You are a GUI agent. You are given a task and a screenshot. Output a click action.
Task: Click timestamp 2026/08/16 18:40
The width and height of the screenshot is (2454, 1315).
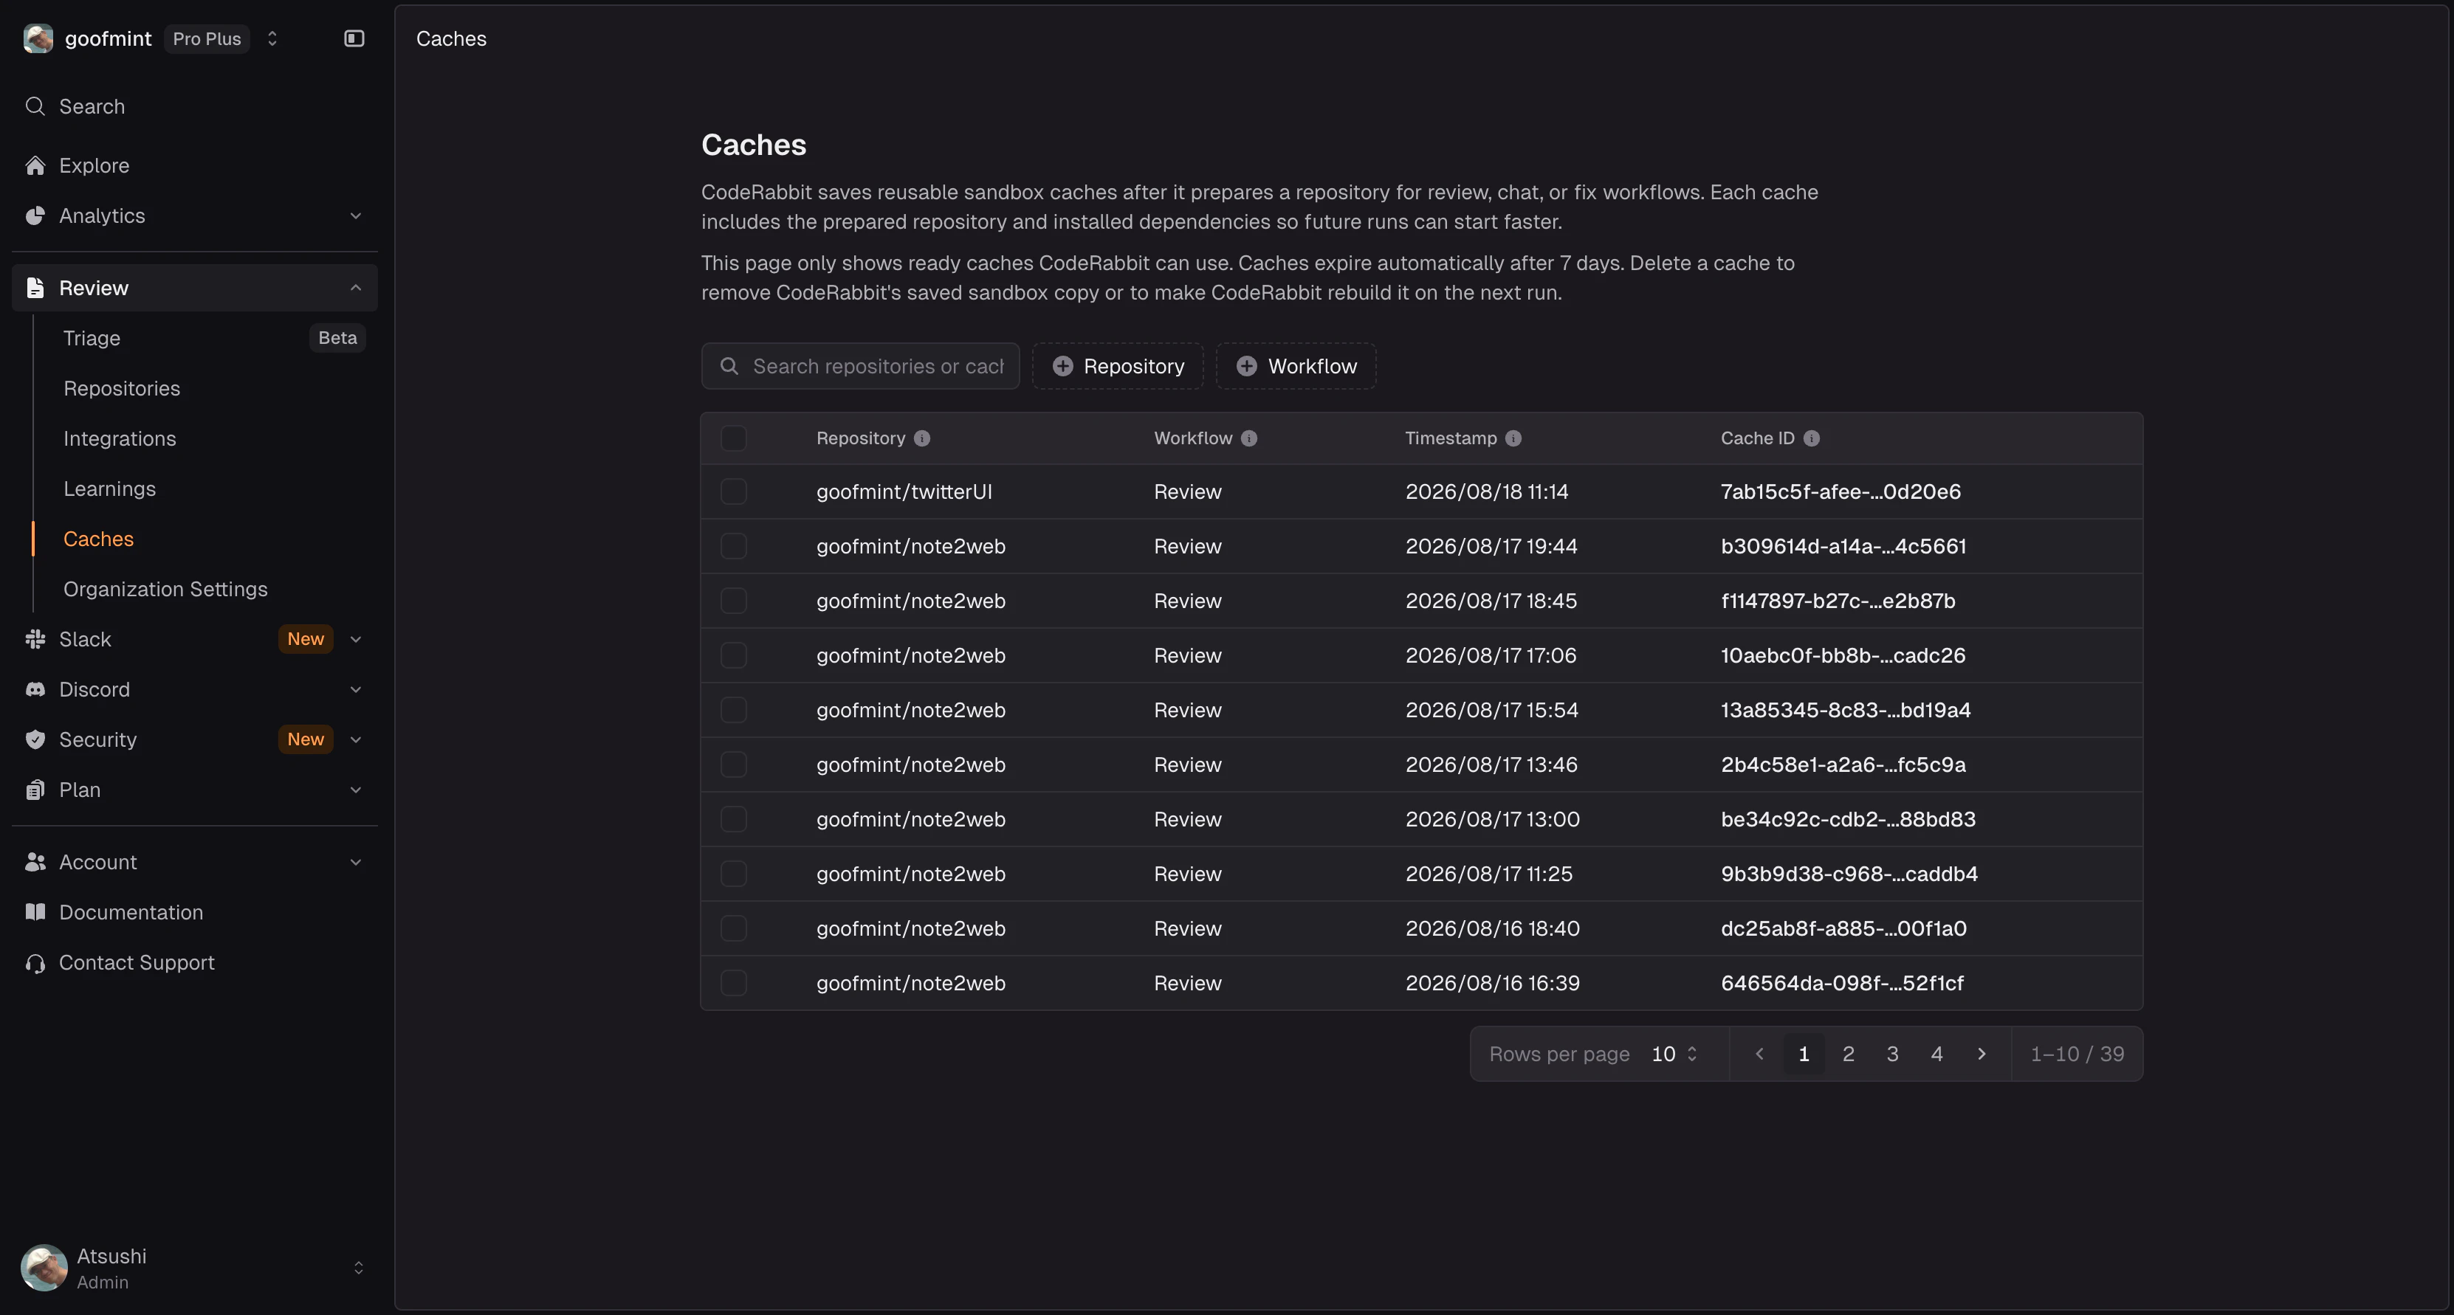(1493, 929)
